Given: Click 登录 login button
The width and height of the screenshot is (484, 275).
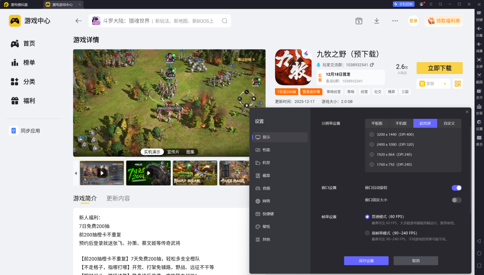Looking at the screenshot, I should (413, 21).
